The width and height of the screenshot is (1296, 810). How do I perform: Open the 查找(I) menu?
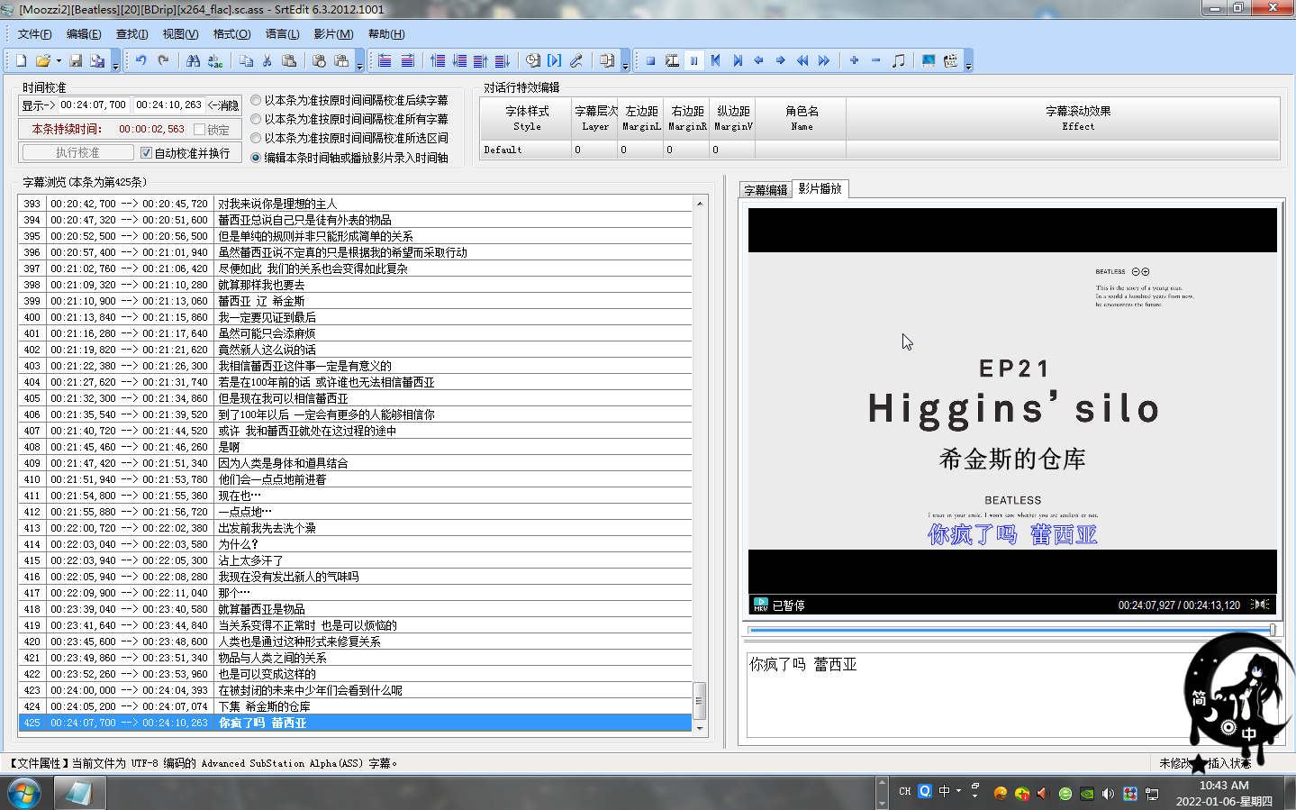132,34
